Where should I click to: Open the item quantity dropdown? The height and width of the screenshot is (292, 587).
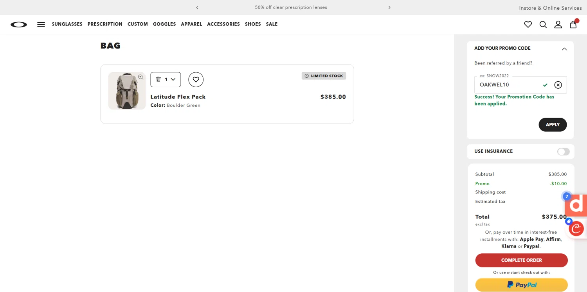click(166, 79)
